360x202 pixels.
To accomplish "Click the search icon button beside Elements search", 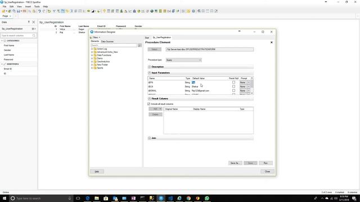I will pos(139,45).
